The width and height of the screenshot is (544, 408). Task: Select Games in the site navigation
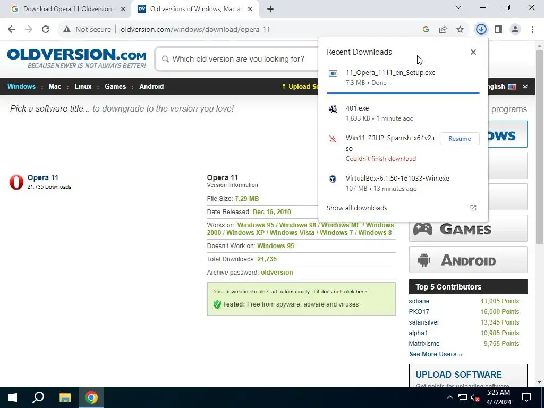[x=115, y=87]
